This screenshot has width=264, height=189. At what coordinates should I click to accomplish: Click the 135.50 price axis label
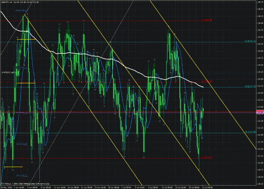(260, 37)
